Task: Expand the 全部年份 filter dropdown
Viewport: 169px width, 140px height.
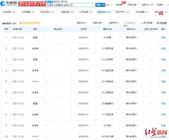Action: (114, 23)
